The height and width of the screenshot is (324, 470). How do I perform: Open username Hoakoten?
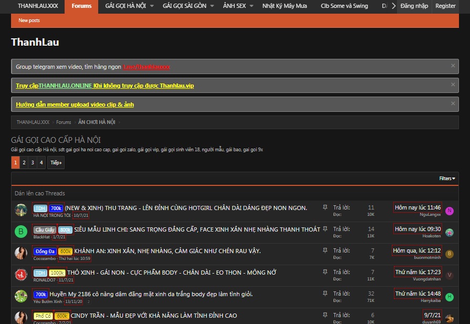pyautogui.click(x=432, y=236)
